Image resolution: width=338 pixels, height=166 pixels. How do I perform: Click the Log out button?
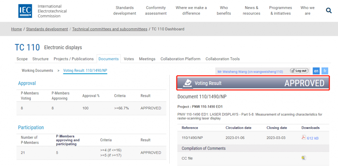click(299, 71)
